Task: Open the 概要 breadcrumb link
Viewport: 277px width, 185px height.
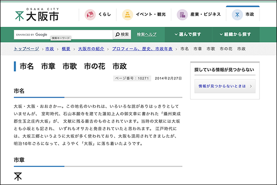Action: pos(66,49)
